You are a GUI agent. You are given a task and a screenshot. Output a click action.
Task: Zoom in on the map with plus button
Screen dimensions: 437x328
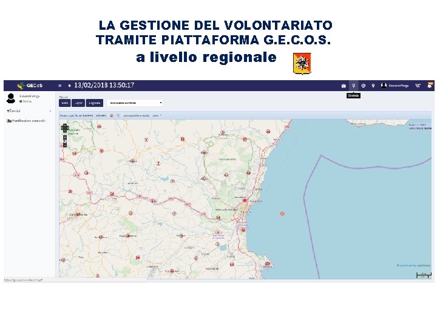click(x=65, y=137)
